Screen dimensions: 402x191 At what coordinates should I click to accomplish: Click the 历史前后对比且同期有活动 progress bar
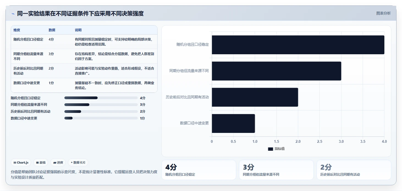tap(101, 112)
